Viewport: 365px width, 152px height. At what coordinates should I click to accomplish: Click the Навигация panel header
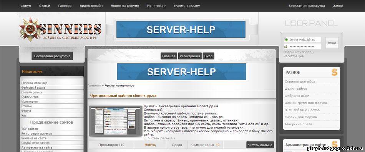pos(52,71)
